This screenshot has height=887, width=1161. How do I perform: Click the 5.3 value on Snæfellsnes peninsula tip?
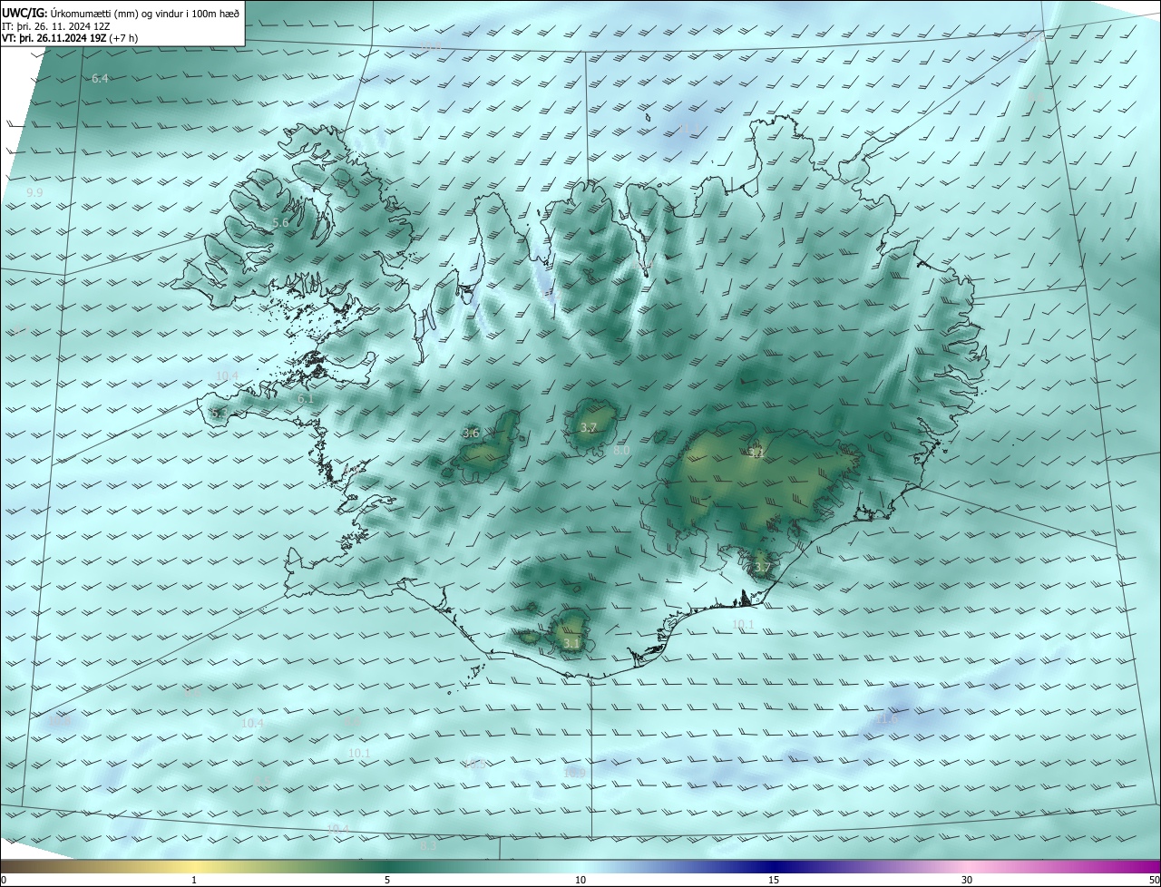click(x=219, y=414)
